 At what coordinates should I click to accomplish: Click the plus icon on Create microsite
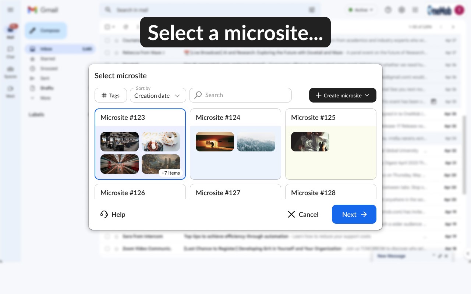click(319, 96)
